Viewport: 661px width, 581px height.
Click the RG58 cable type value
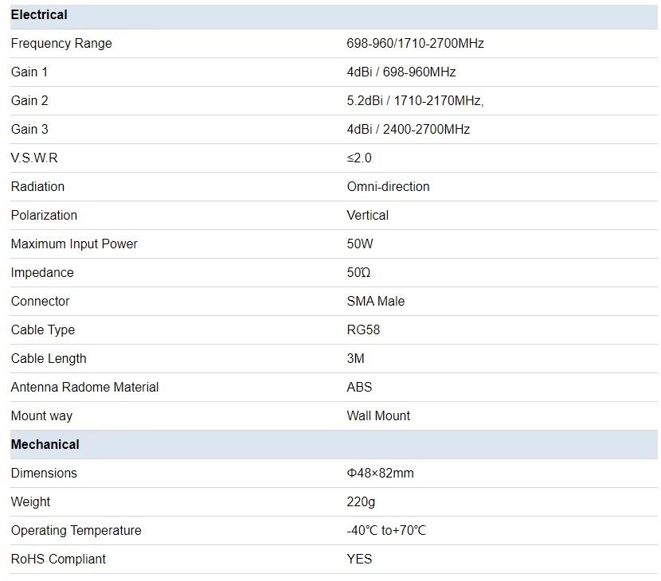coord(363,329)
